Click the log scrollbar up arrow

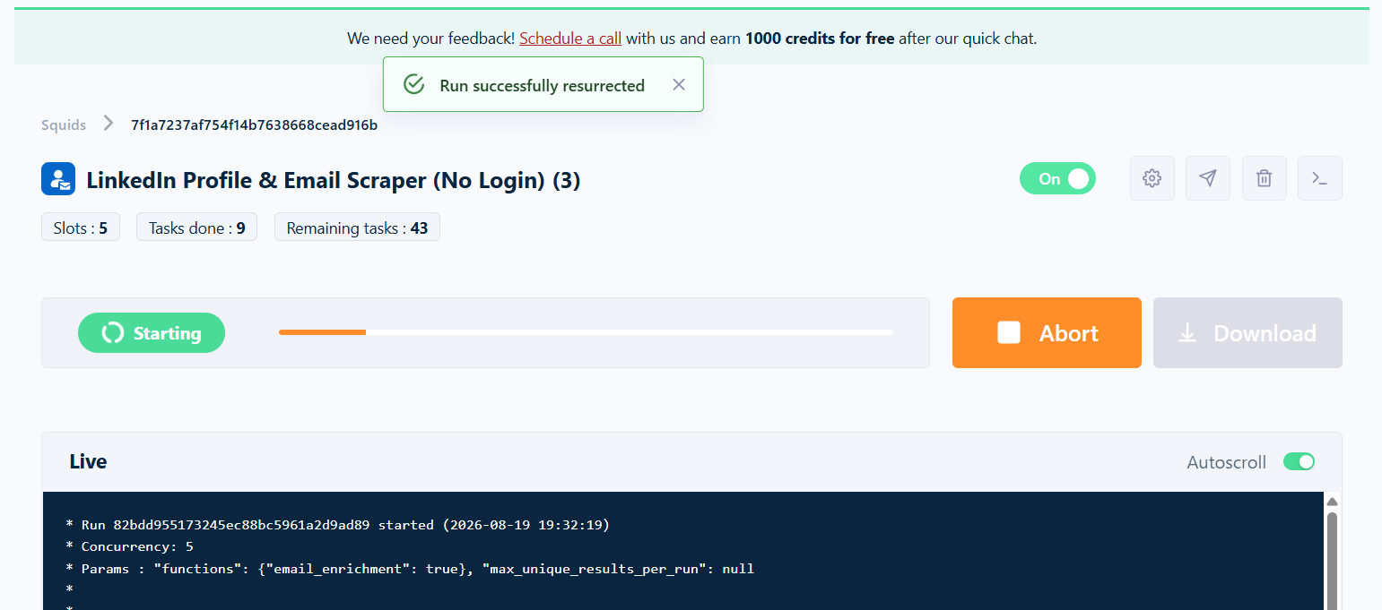point(1332,502)
